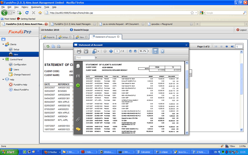This screenshot has width=248, height=155.
Task: Open the 56.1% zoom level dropdown
Action: point(149,51)
